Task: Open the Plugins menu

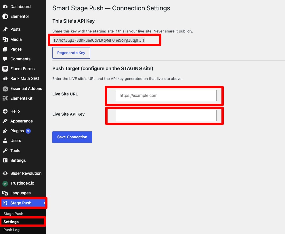Action: [x=17, y=131]
